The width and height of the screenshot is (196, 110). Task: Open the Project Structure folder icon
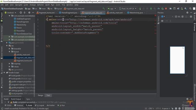pos(171,9)
